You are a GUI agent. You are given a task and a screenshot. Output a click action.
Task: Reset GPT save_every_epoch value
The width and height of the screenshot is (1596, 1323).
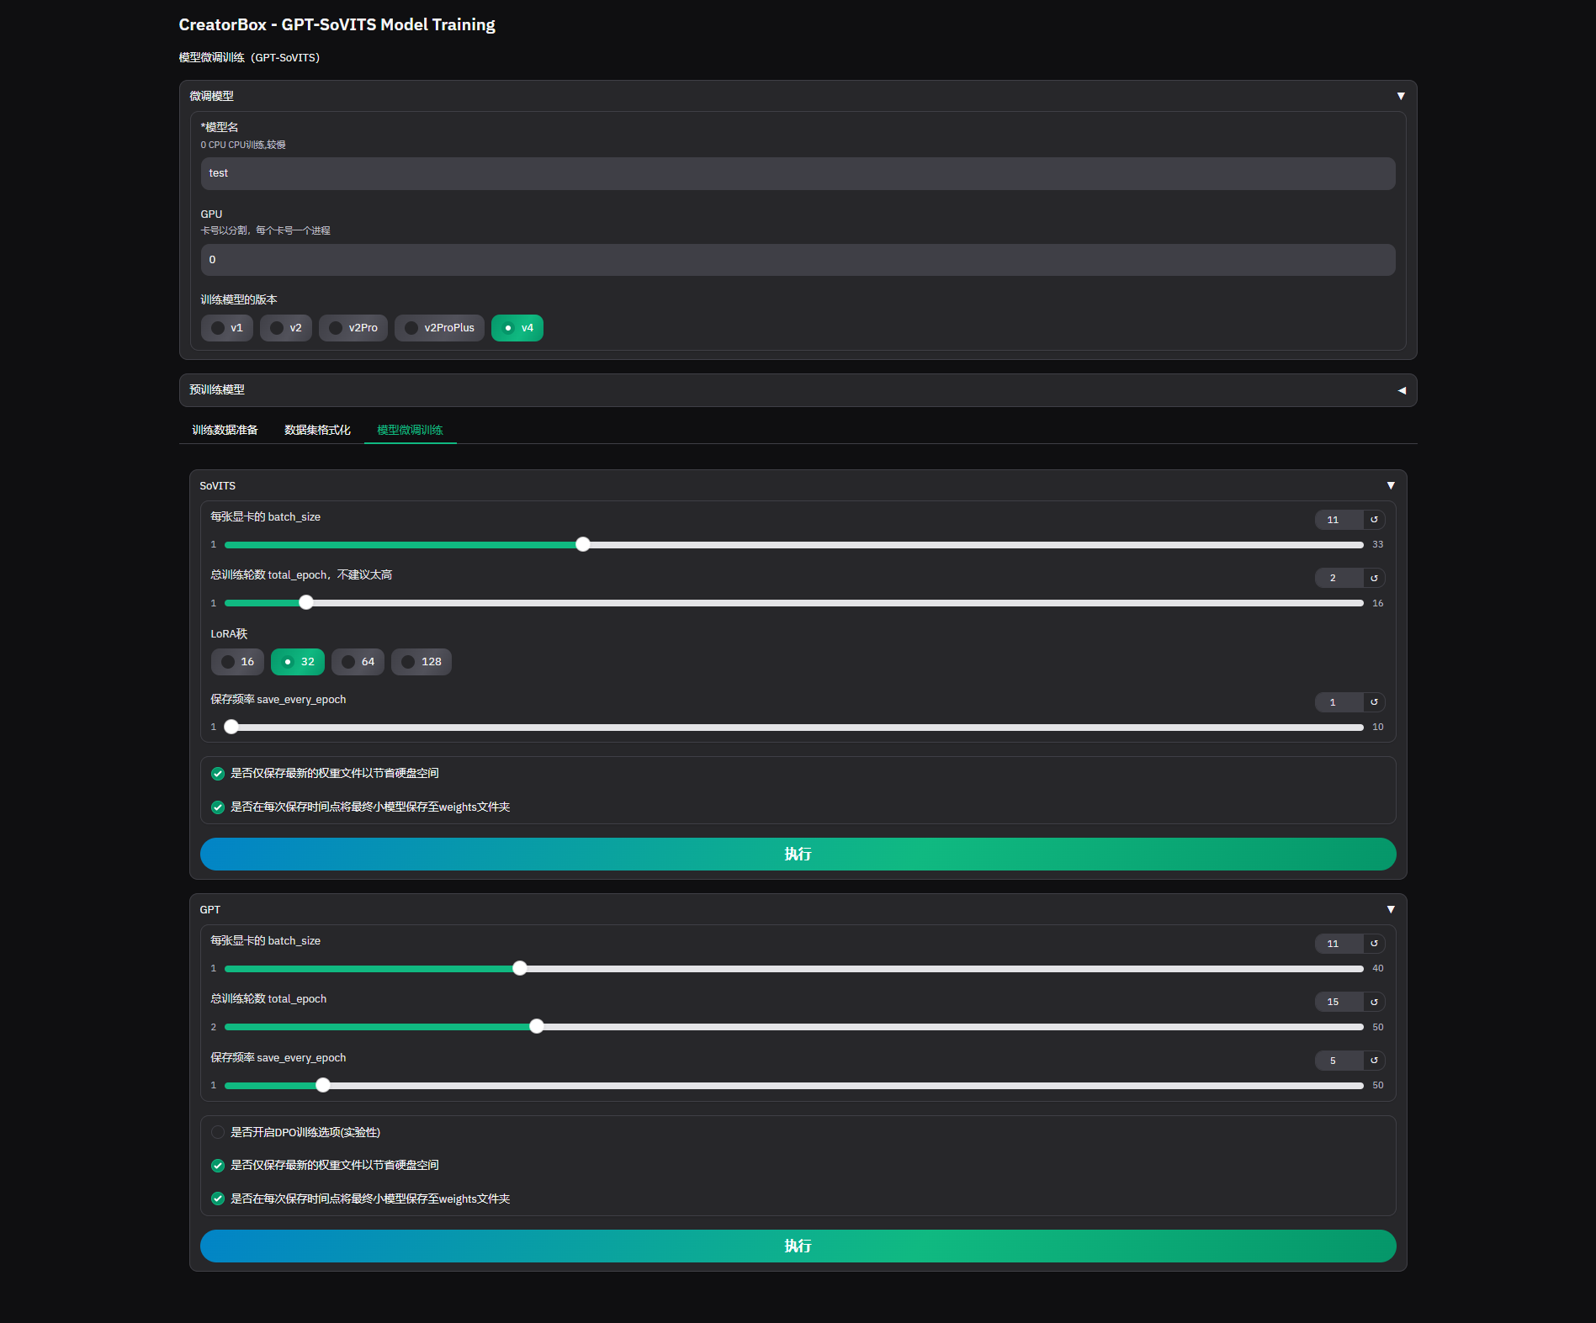[x=1374, y=1061]
